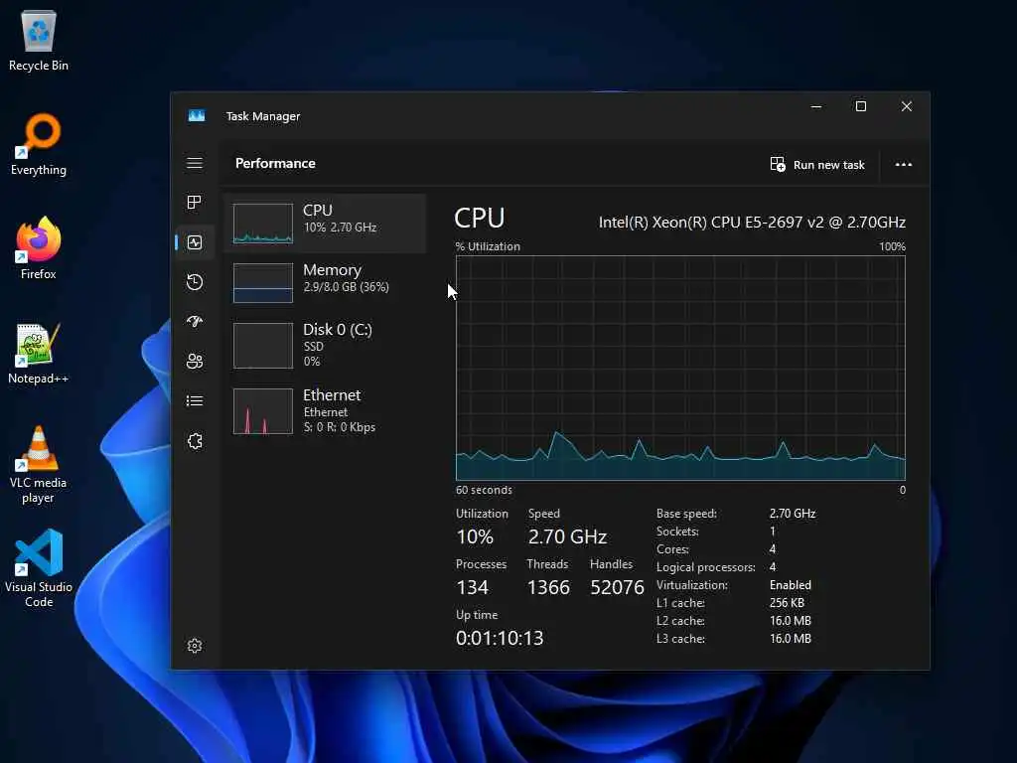The height and width of the screenshot is (763, 1017).
Task: Click the 1366 threads value
Action: [548, 587]
